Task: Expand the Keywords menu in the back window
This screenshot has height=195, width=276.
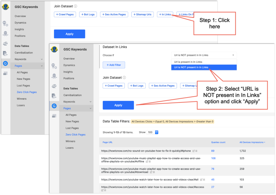Action: [28, 59]
